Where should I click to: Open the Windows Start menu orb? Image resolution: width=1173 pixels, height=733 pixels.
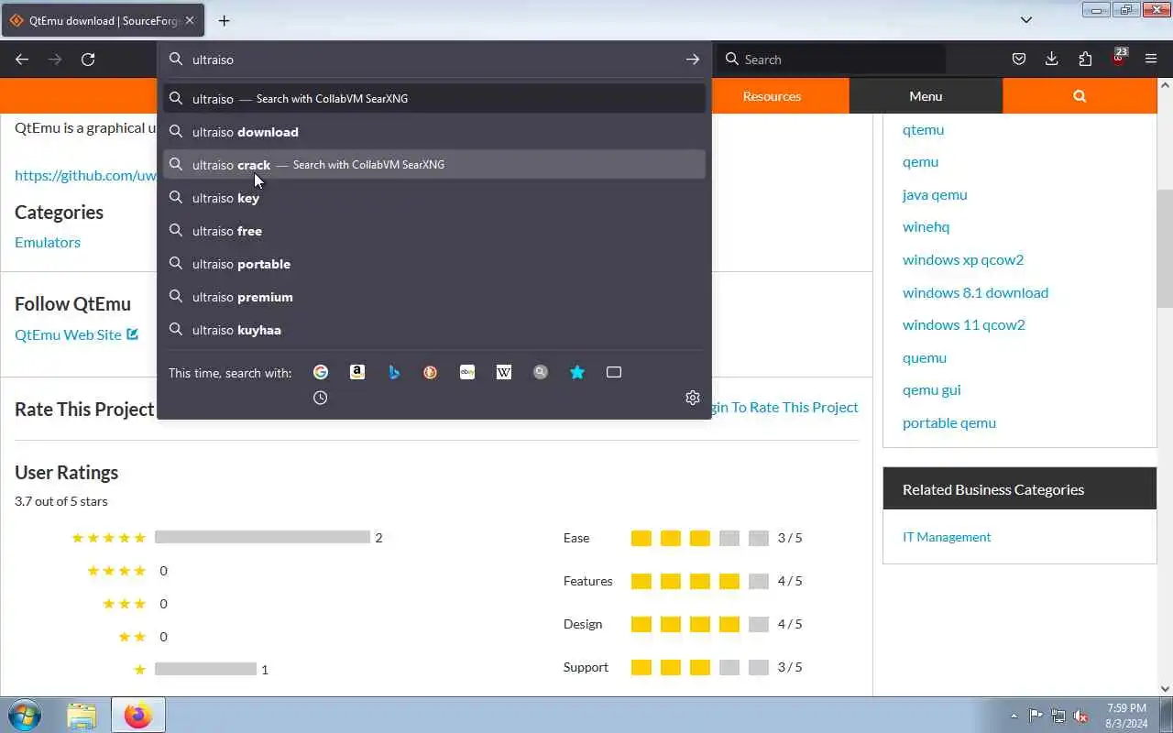pyautogui.click(x=24, y=715)
